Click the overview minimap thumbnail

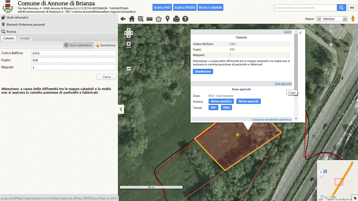coord(338,181)
